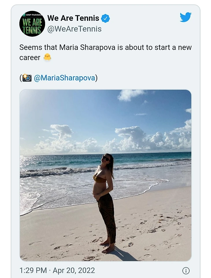Click the blue verified badge
The image size is (211, 278).
105,18
